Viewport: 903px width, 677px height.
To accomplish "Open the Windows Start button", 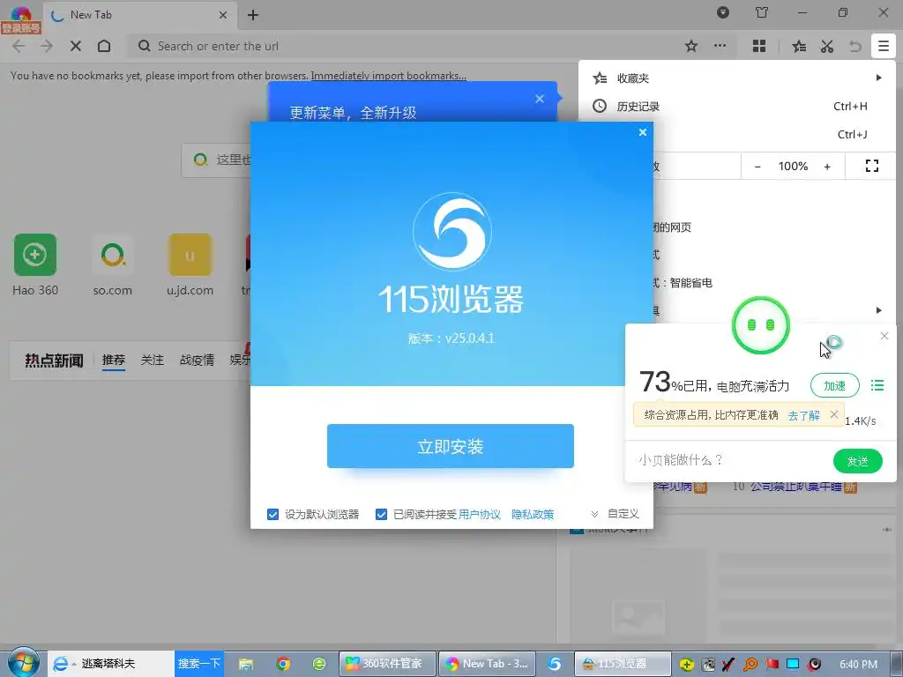I will tap(23, 663).
